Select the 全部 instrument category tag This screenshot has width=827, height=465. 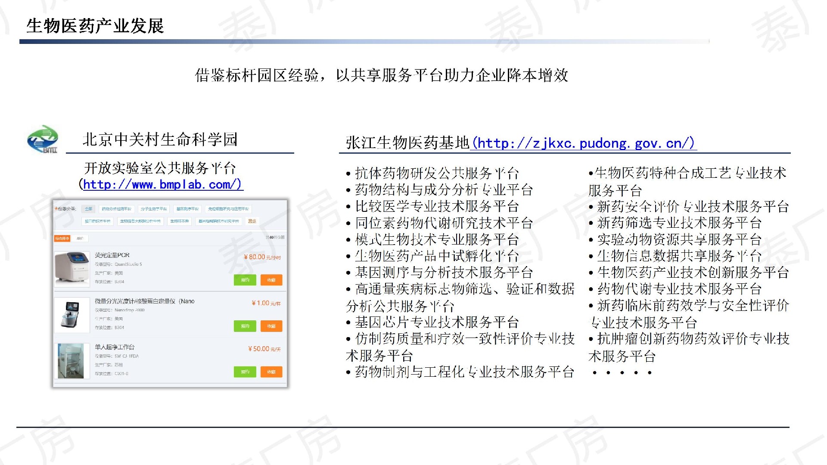point(88,209)
